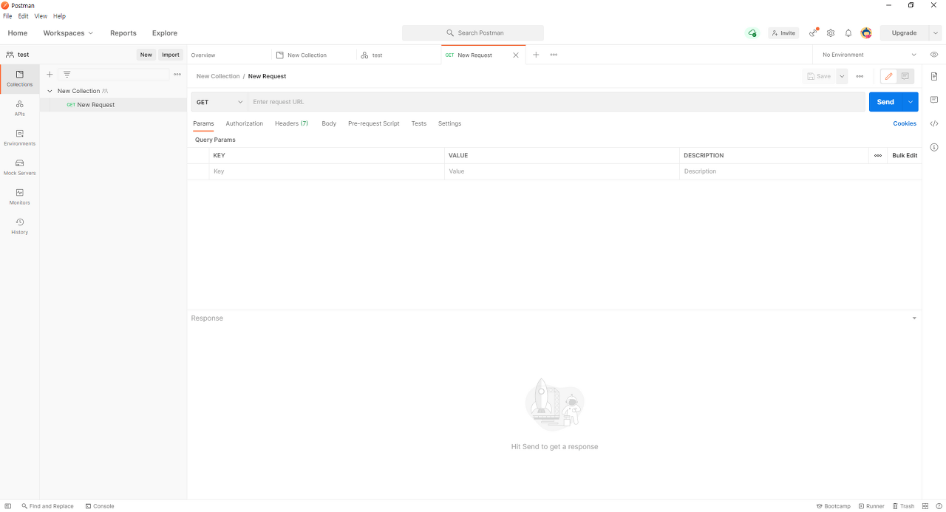
Task: Click the request URL input field
Action: pos(557,102)
